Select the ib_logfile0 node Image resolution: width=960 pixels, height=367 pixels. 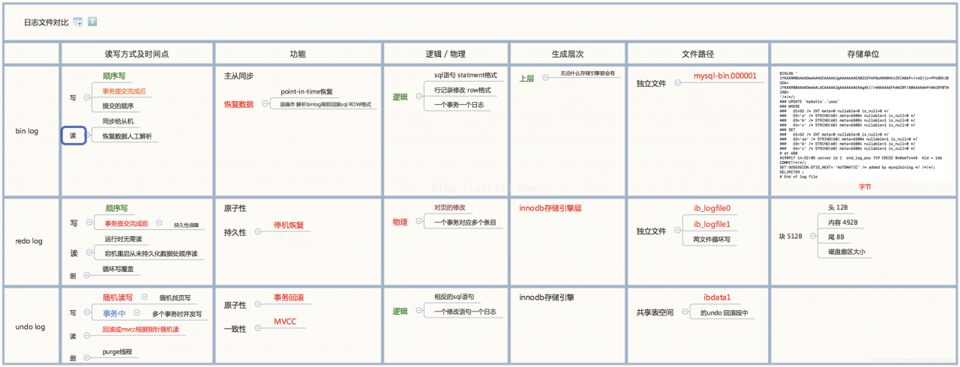(x=712, y=208)
